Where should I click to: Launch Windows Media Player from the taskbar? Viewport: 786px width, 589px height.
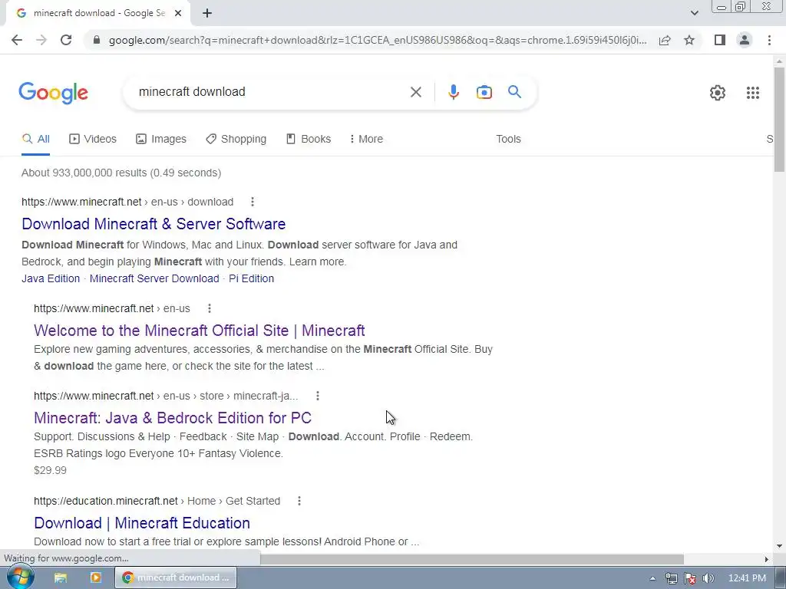[95, 578]
